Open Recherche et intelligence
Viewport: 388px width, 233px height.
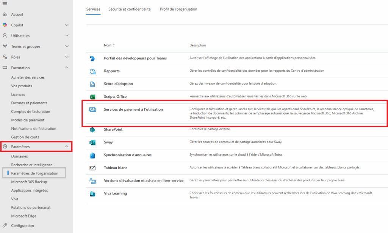coord(32,165)
